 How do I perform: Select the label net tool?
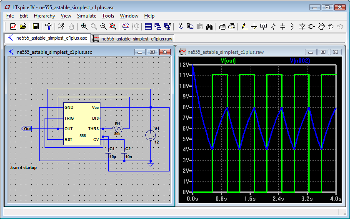(264, 27)
